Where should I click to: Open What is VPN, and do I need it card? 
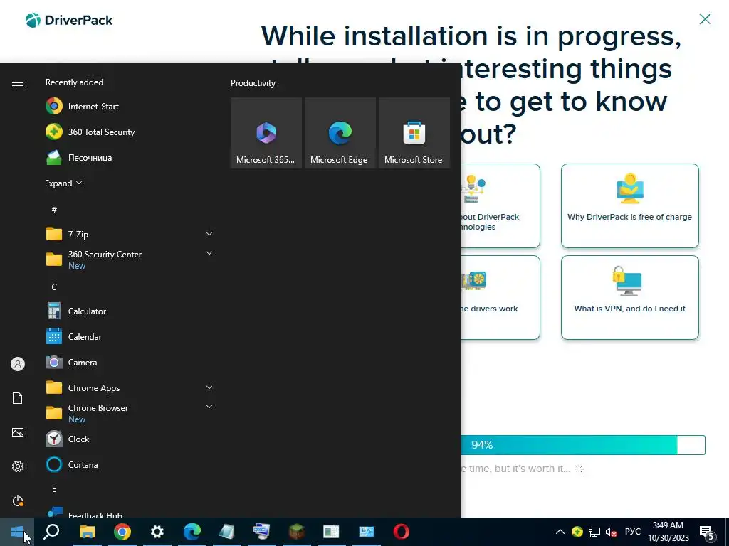[629, 298]
